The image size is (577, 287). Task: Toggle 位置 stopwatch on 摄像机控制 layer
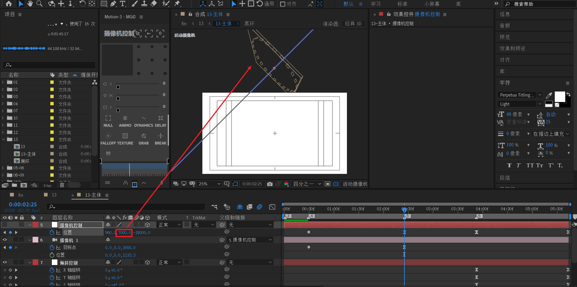click(52, 232)
